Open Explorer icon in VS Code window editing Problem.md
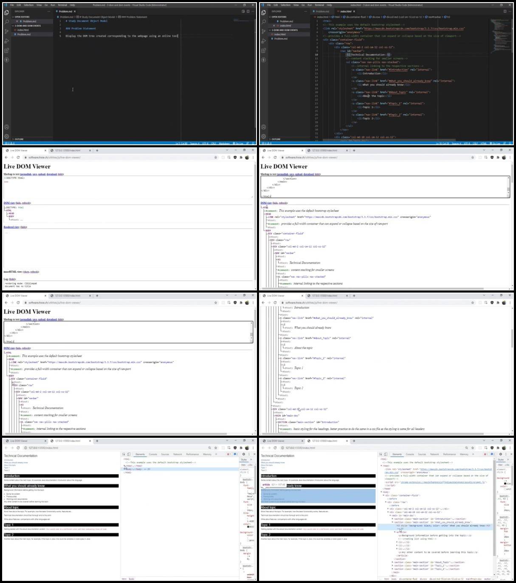 (x=6, y=12)
